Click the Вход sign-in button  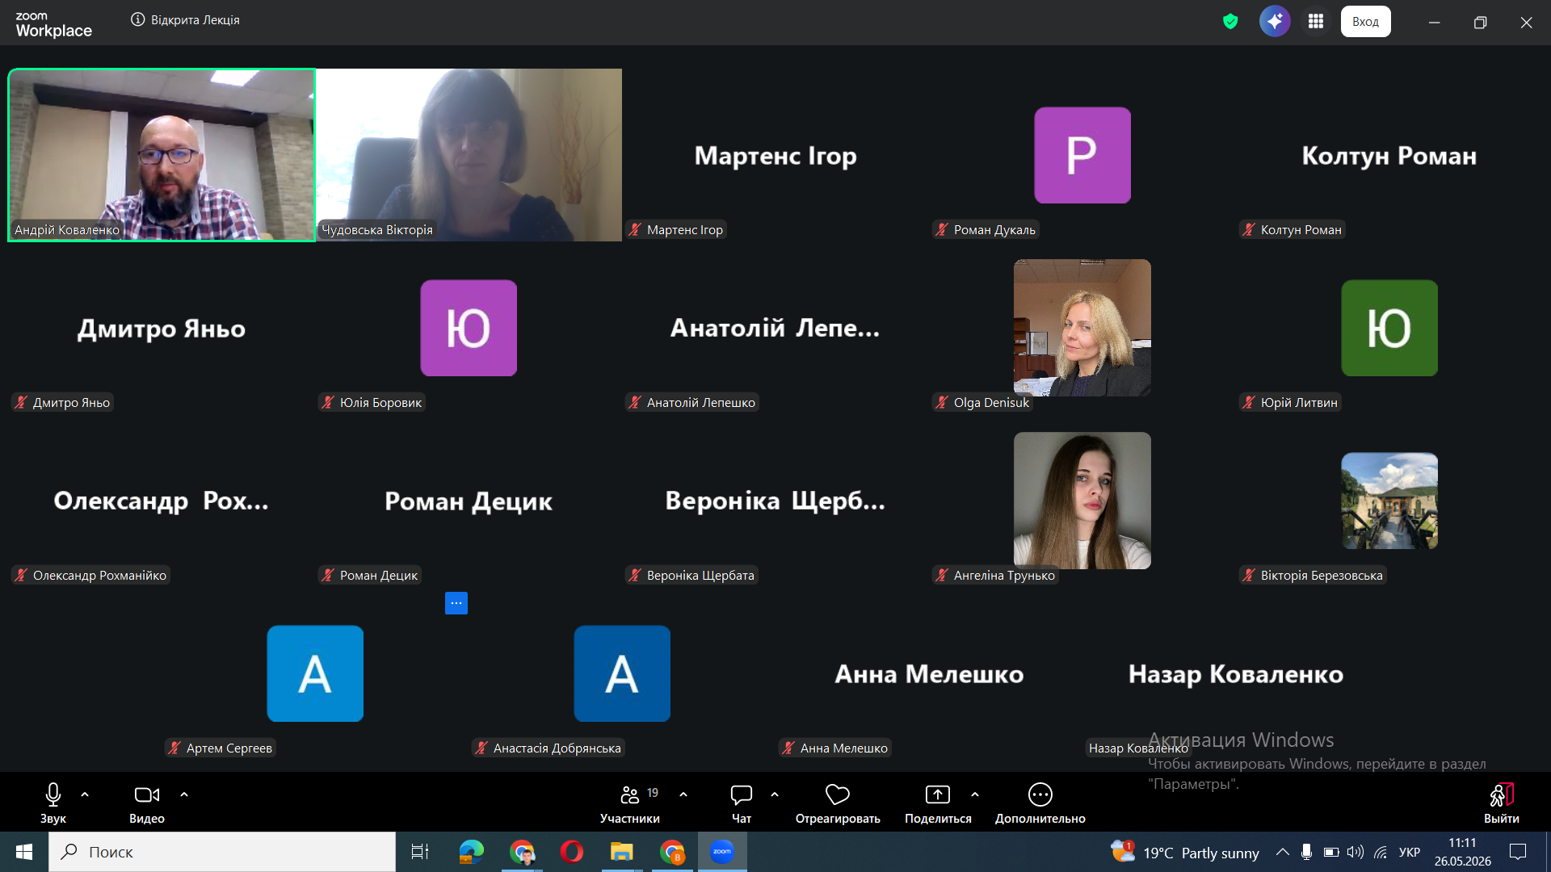(x=1366, y=22)
